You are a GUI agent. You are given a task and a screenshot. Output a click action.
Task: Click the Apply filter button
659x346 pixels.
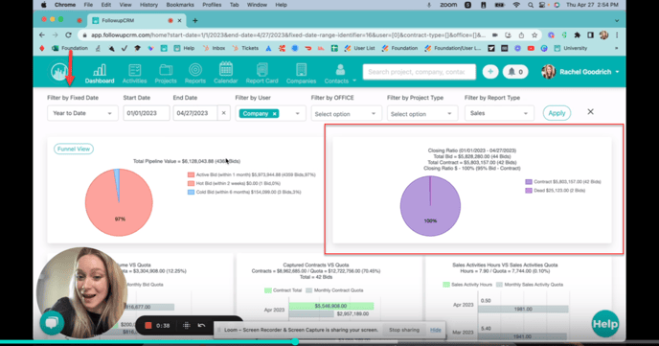click(557, 113)
